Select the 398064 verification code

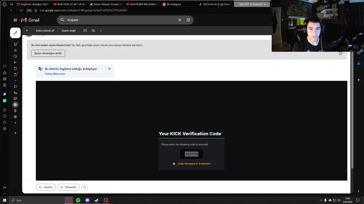[x=191, y=154]
